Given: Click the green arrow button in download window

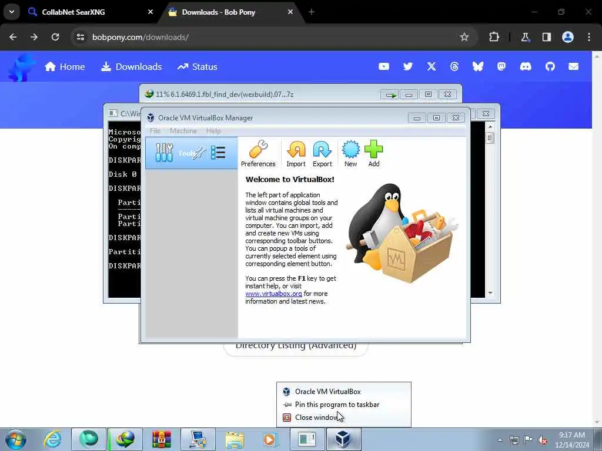Looking at the screenshot, I should point(390,95).
